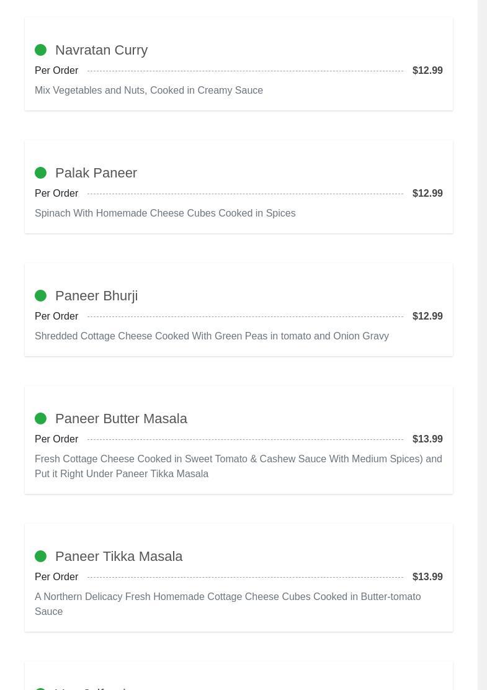
Task: Click Paneer Butter Masala's green vegetarian icon
Action: (40, 419)
